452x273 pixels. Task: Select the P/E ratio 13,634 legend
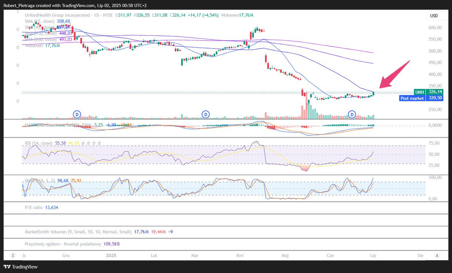[41, 207]
